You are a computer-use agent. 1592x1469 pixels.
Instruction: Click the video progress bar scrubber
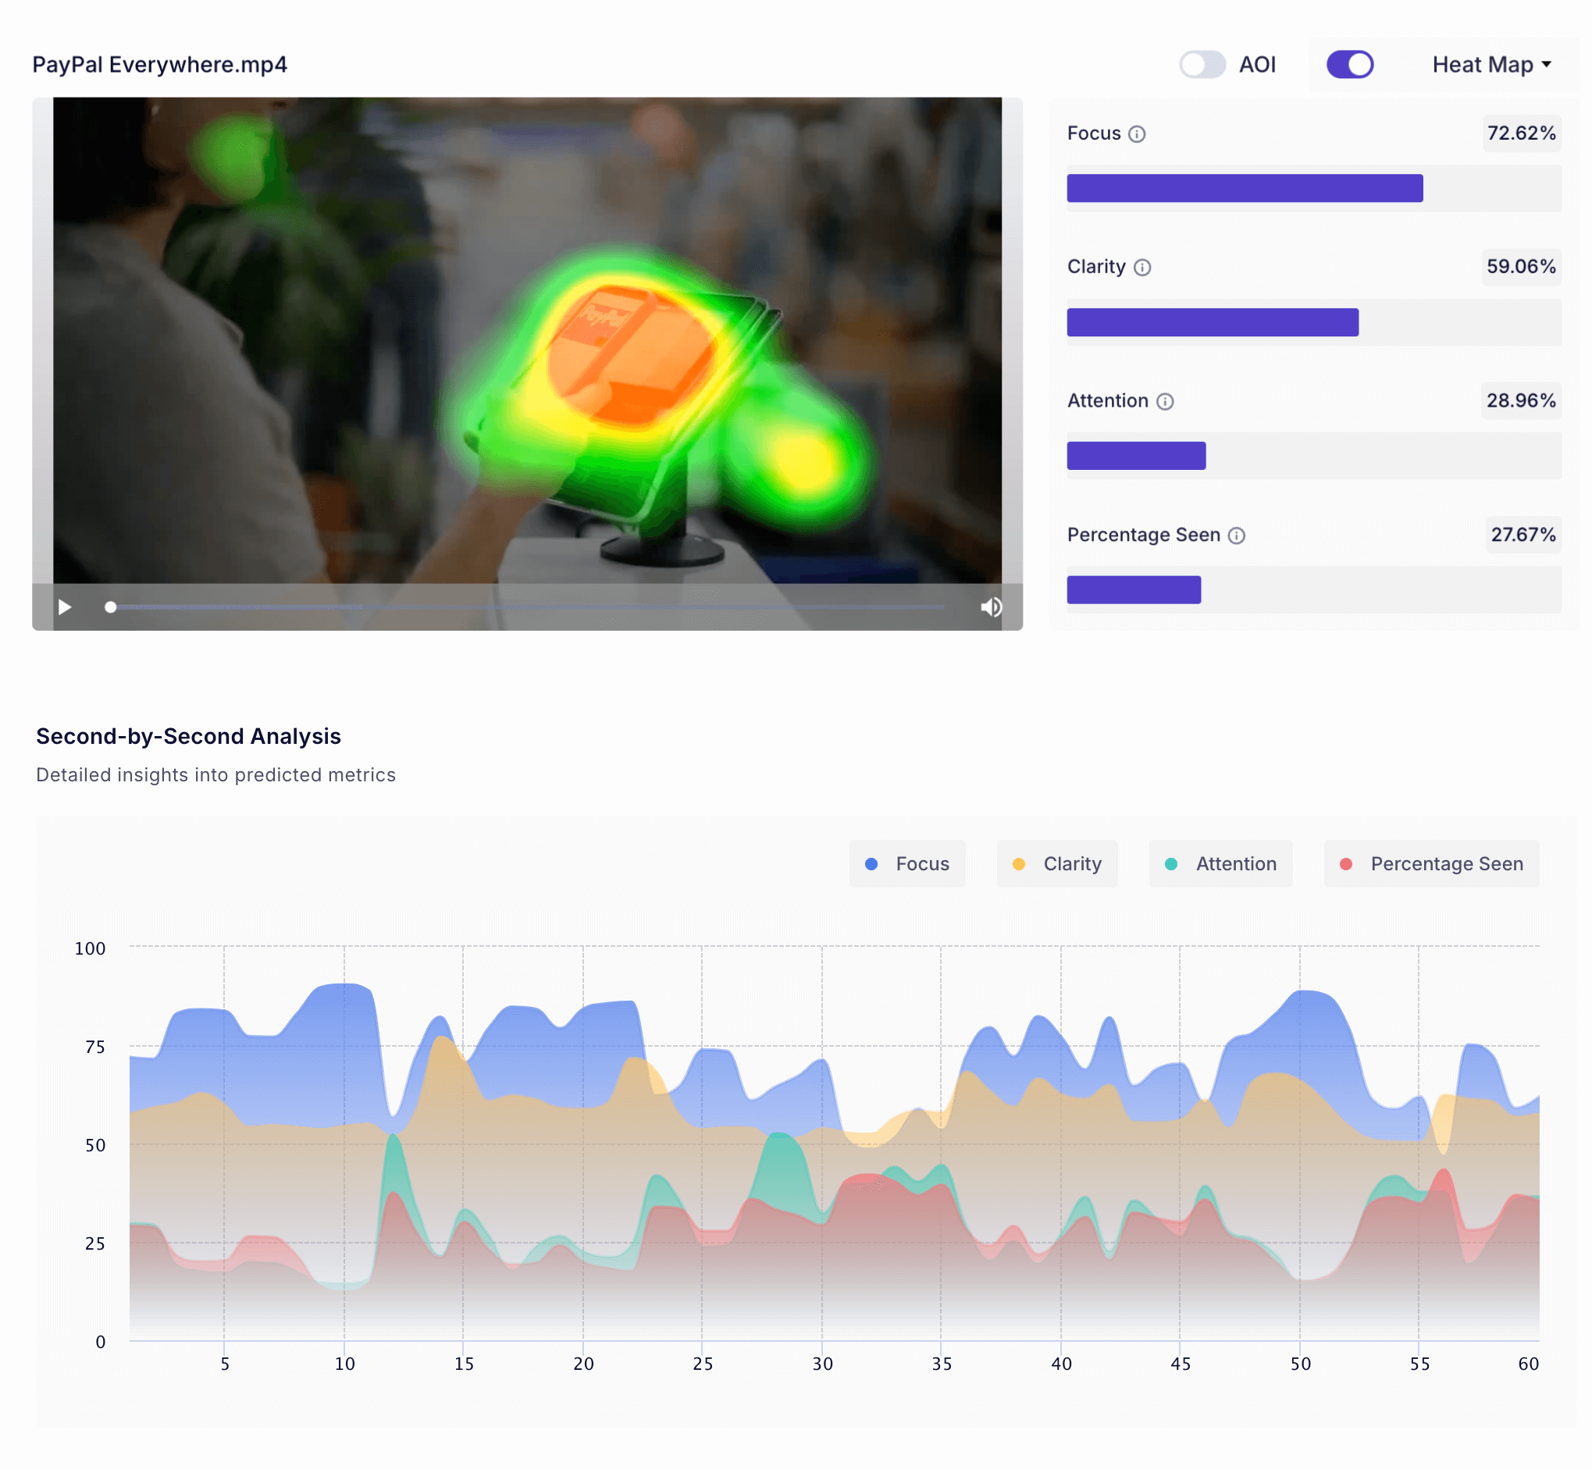click(111, 608)
